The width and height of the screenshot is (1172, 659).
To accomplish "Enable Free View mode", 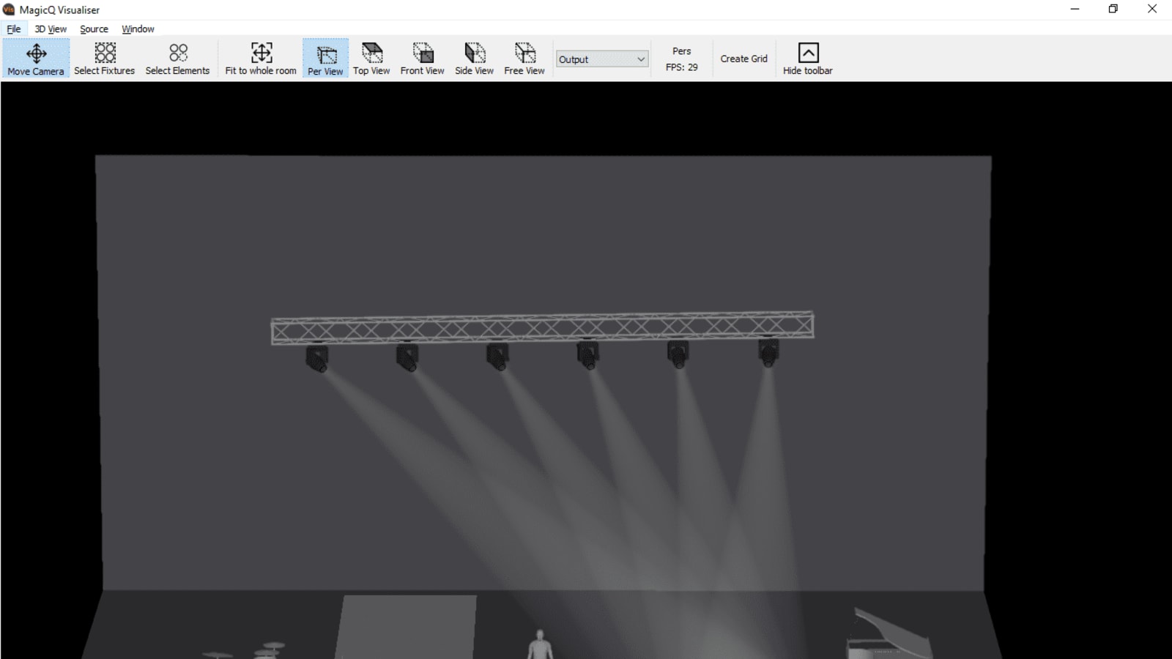I will 524,59.
